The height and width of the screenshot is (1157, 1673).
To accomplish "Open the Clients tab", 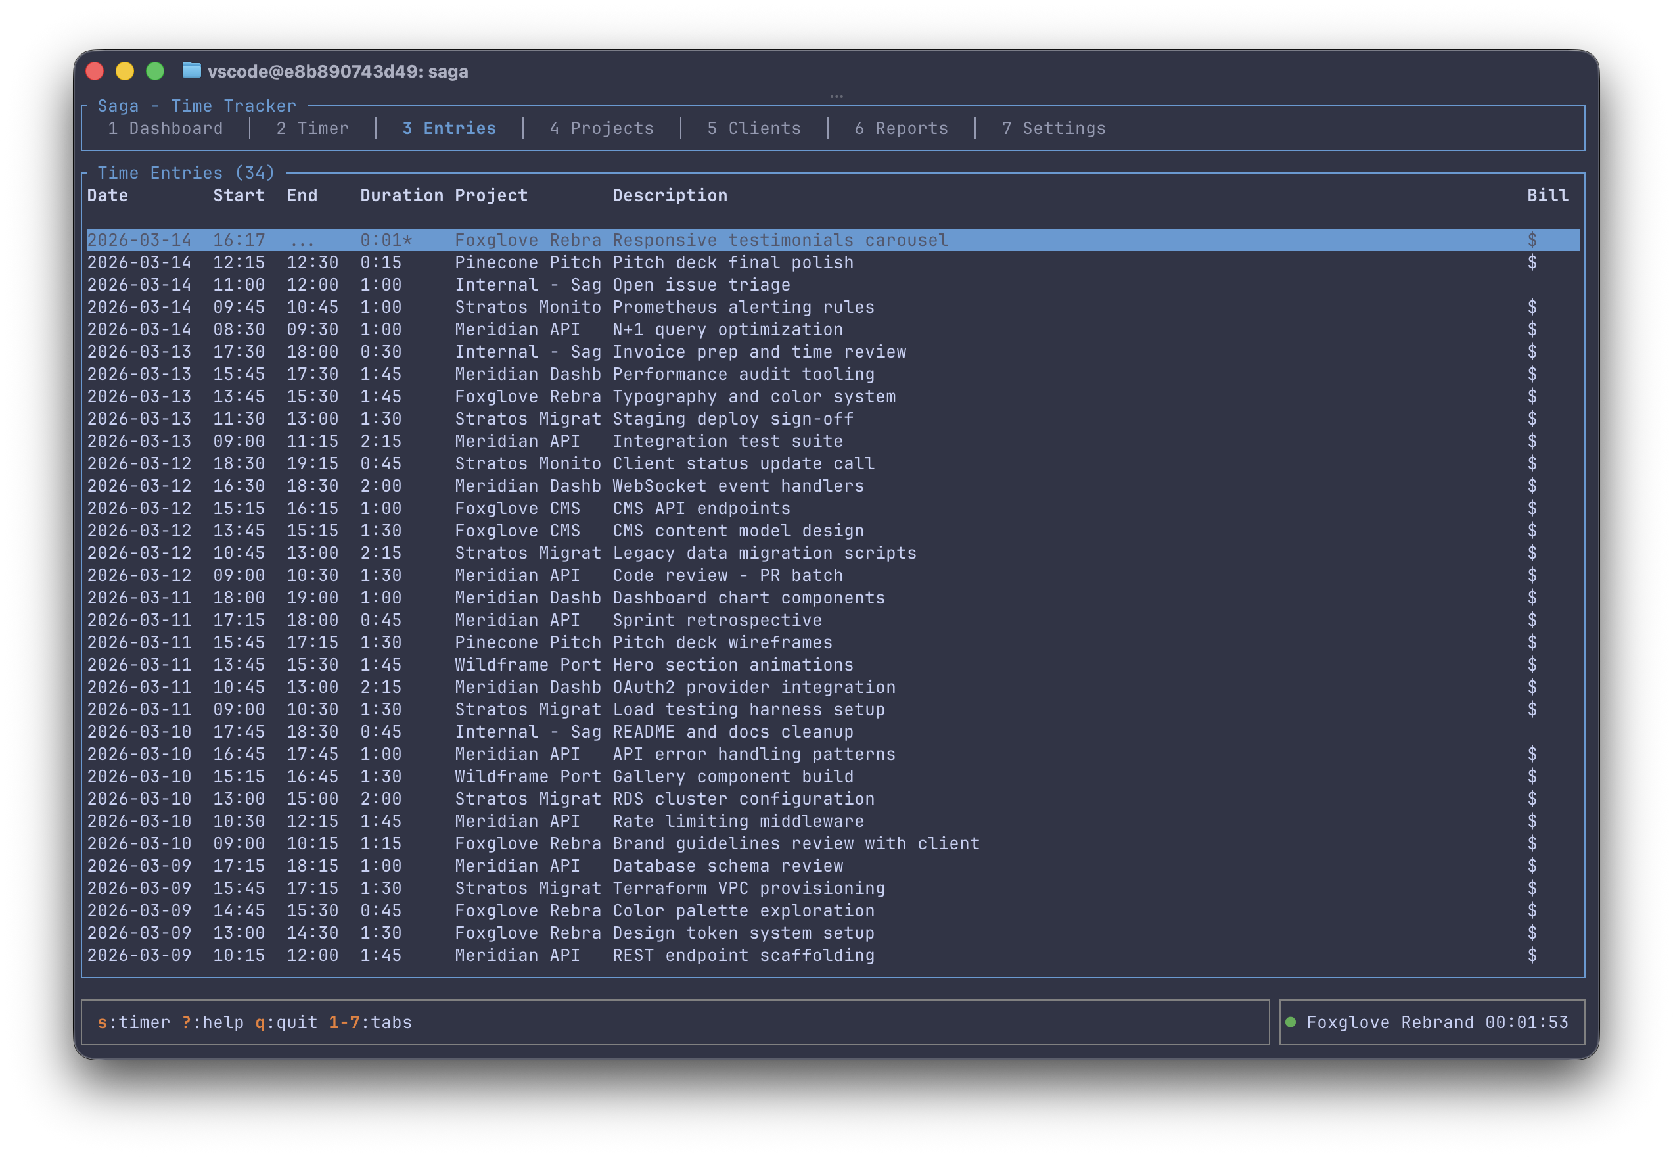I will click(754, 128).
